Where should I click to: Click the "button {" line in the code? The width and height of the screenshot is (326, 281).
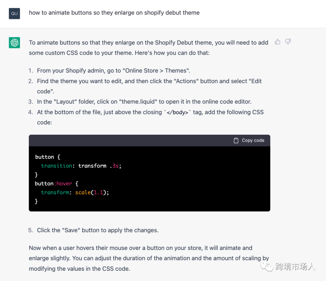coord(48,157)
